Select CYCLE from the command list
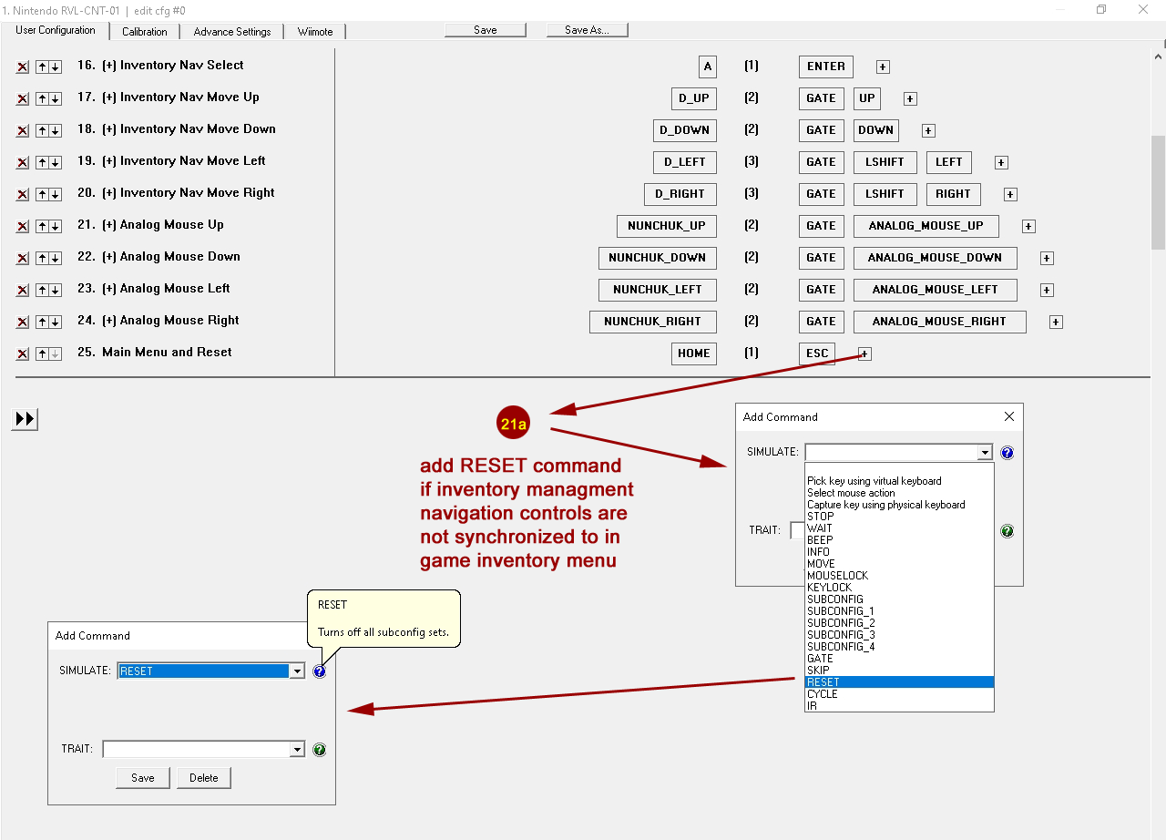Viewport: 1166px width, 840px height. tap(822, 694)
